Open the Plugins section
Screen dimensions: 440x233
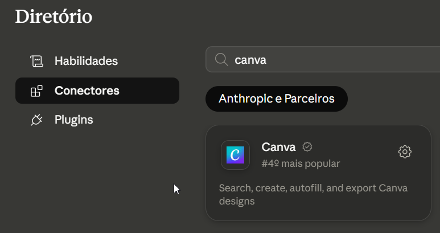97,120
